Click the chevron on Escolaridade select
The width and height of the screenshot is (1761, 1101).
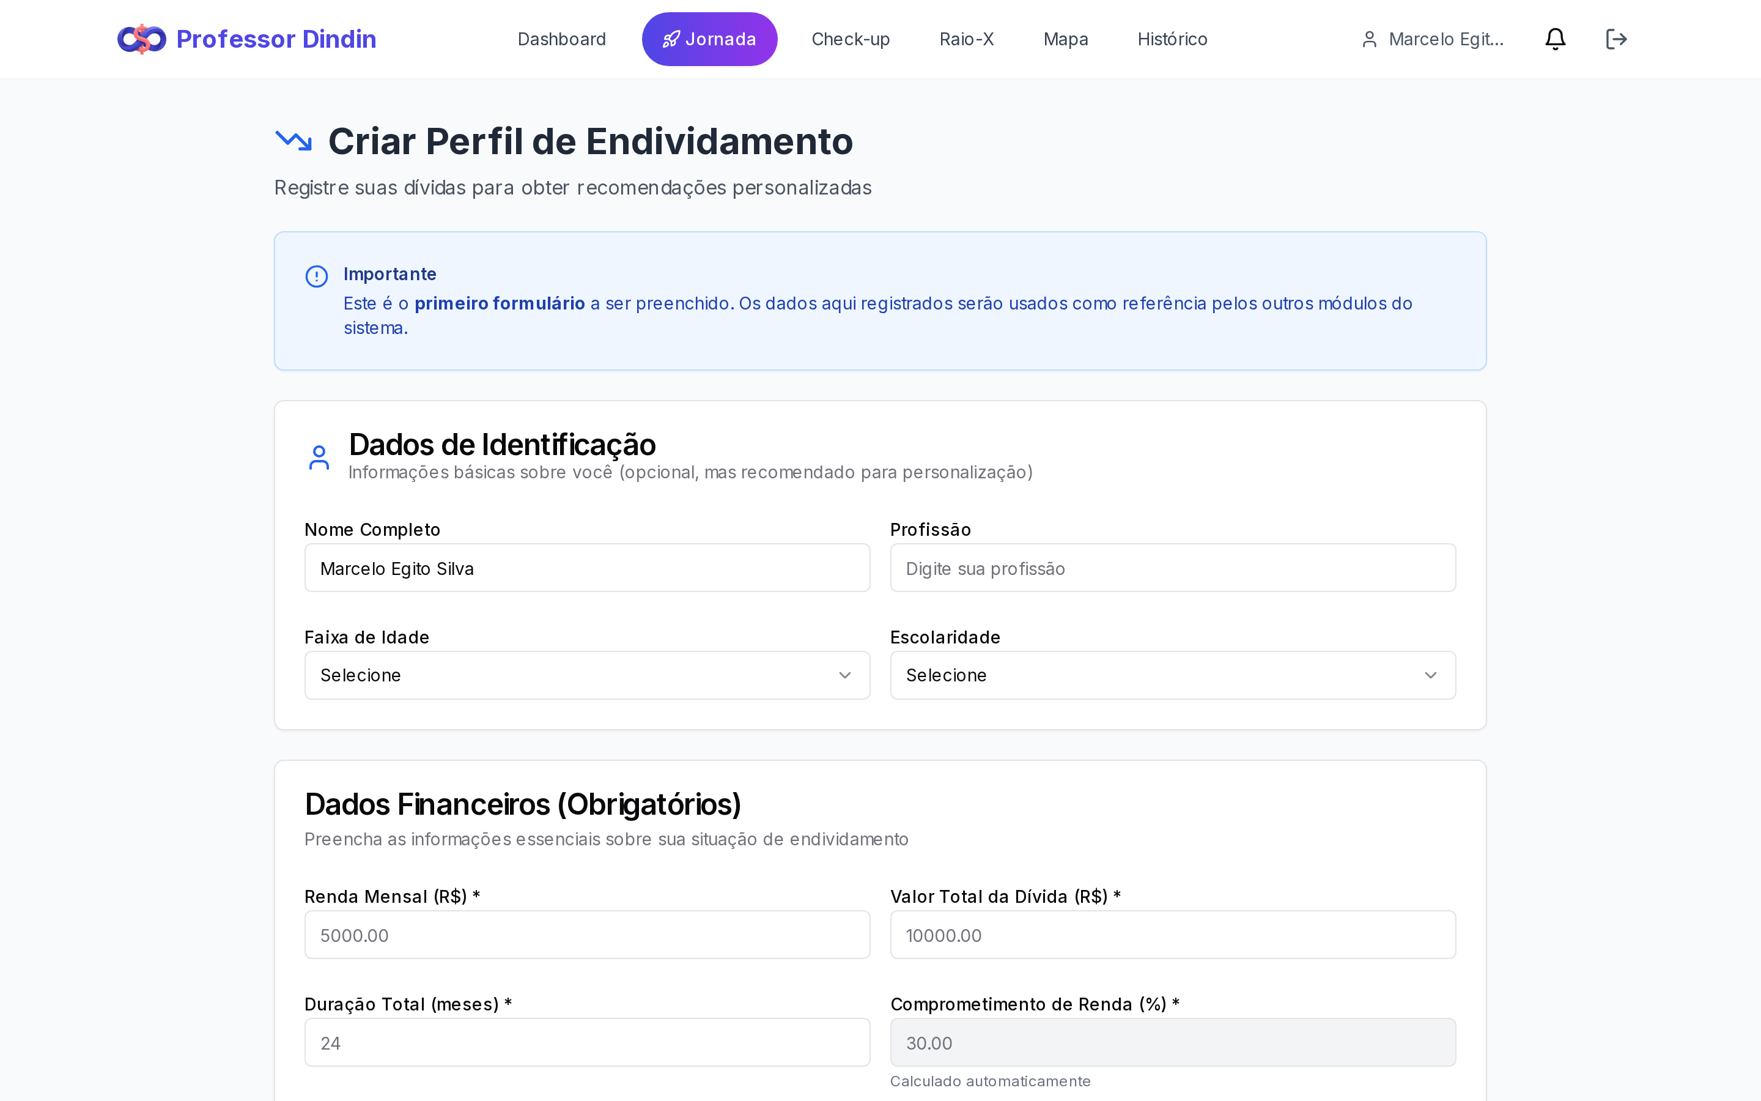(1431, 675)
